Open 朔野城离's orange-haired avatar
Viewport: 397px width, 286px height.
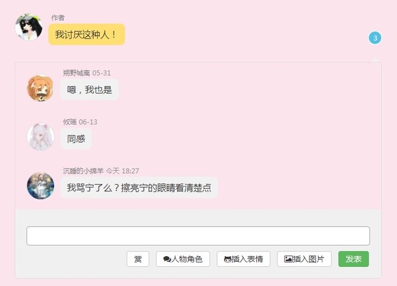pyautogui.click(x=40, y=88)
